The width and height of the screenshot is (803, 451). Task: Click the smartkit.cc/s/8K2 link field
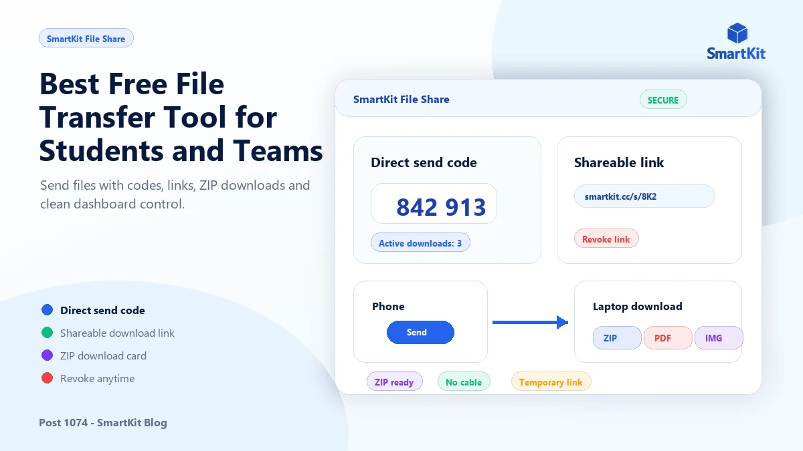644,196
